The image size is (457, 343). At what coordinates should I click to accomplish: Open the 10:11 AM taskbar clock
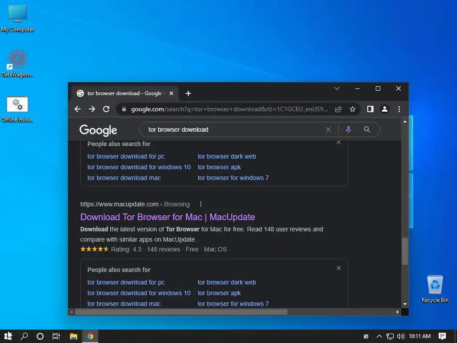coord(420,336)
